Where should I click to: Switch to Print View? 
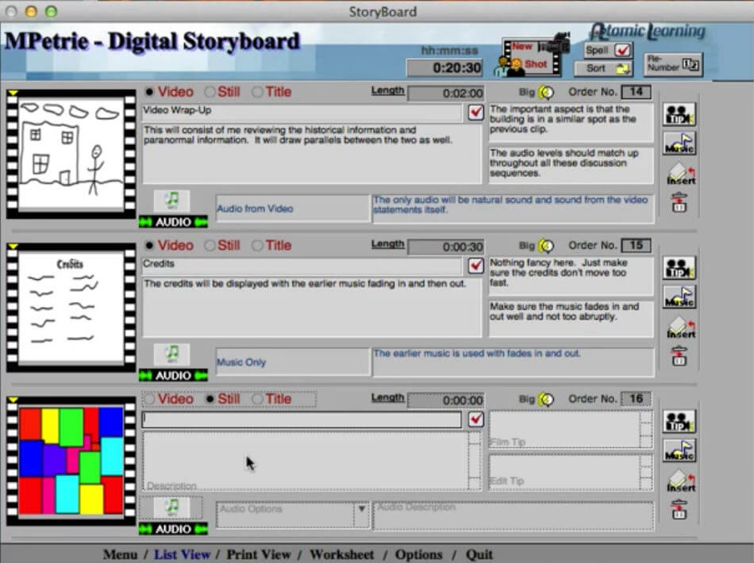click(258, 554)
